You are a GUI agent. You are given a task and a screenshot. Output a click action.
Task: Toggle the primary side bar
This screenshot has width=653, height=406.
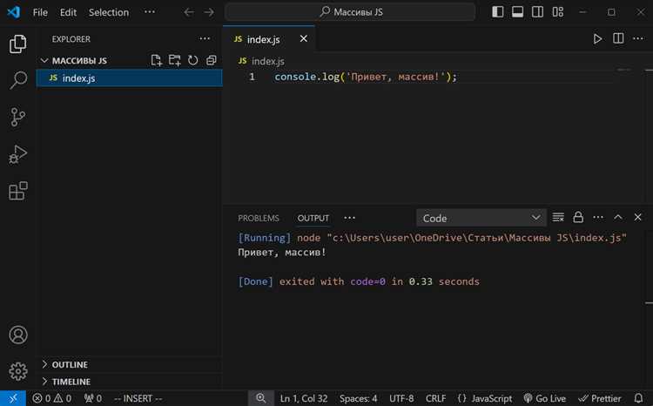point(498,12)
